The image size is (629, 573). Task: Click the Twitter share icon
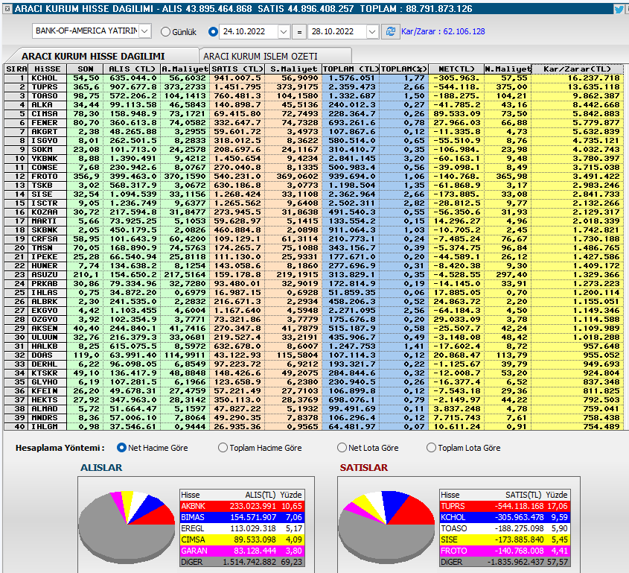point(619,9)
